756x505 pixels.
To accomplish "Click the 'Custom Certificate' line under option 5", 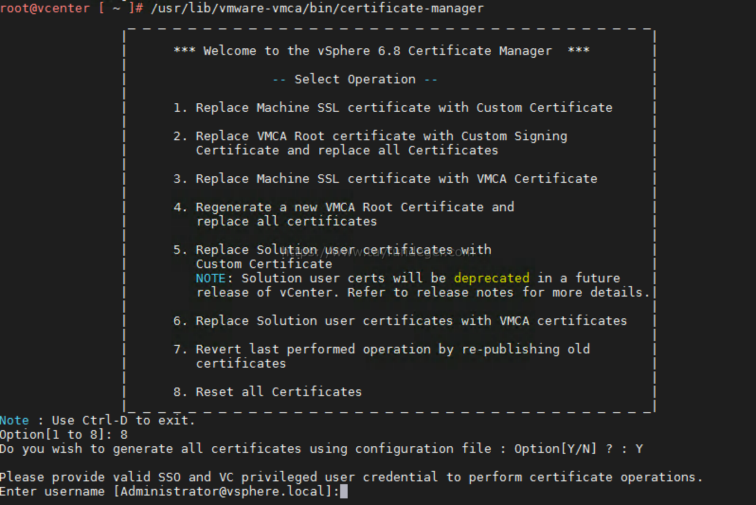I will (x=264, y=264).
